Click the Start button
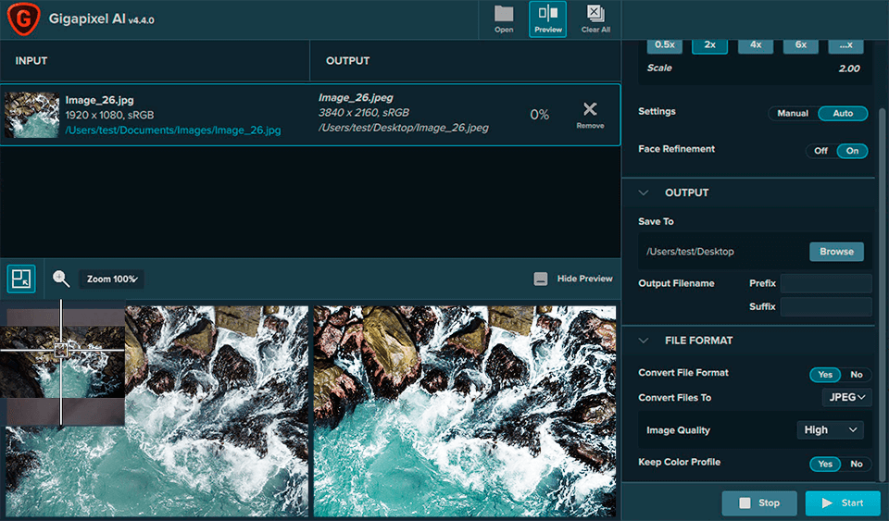The image size is (889, 521). pyautogui.click(x=843, y=502)
